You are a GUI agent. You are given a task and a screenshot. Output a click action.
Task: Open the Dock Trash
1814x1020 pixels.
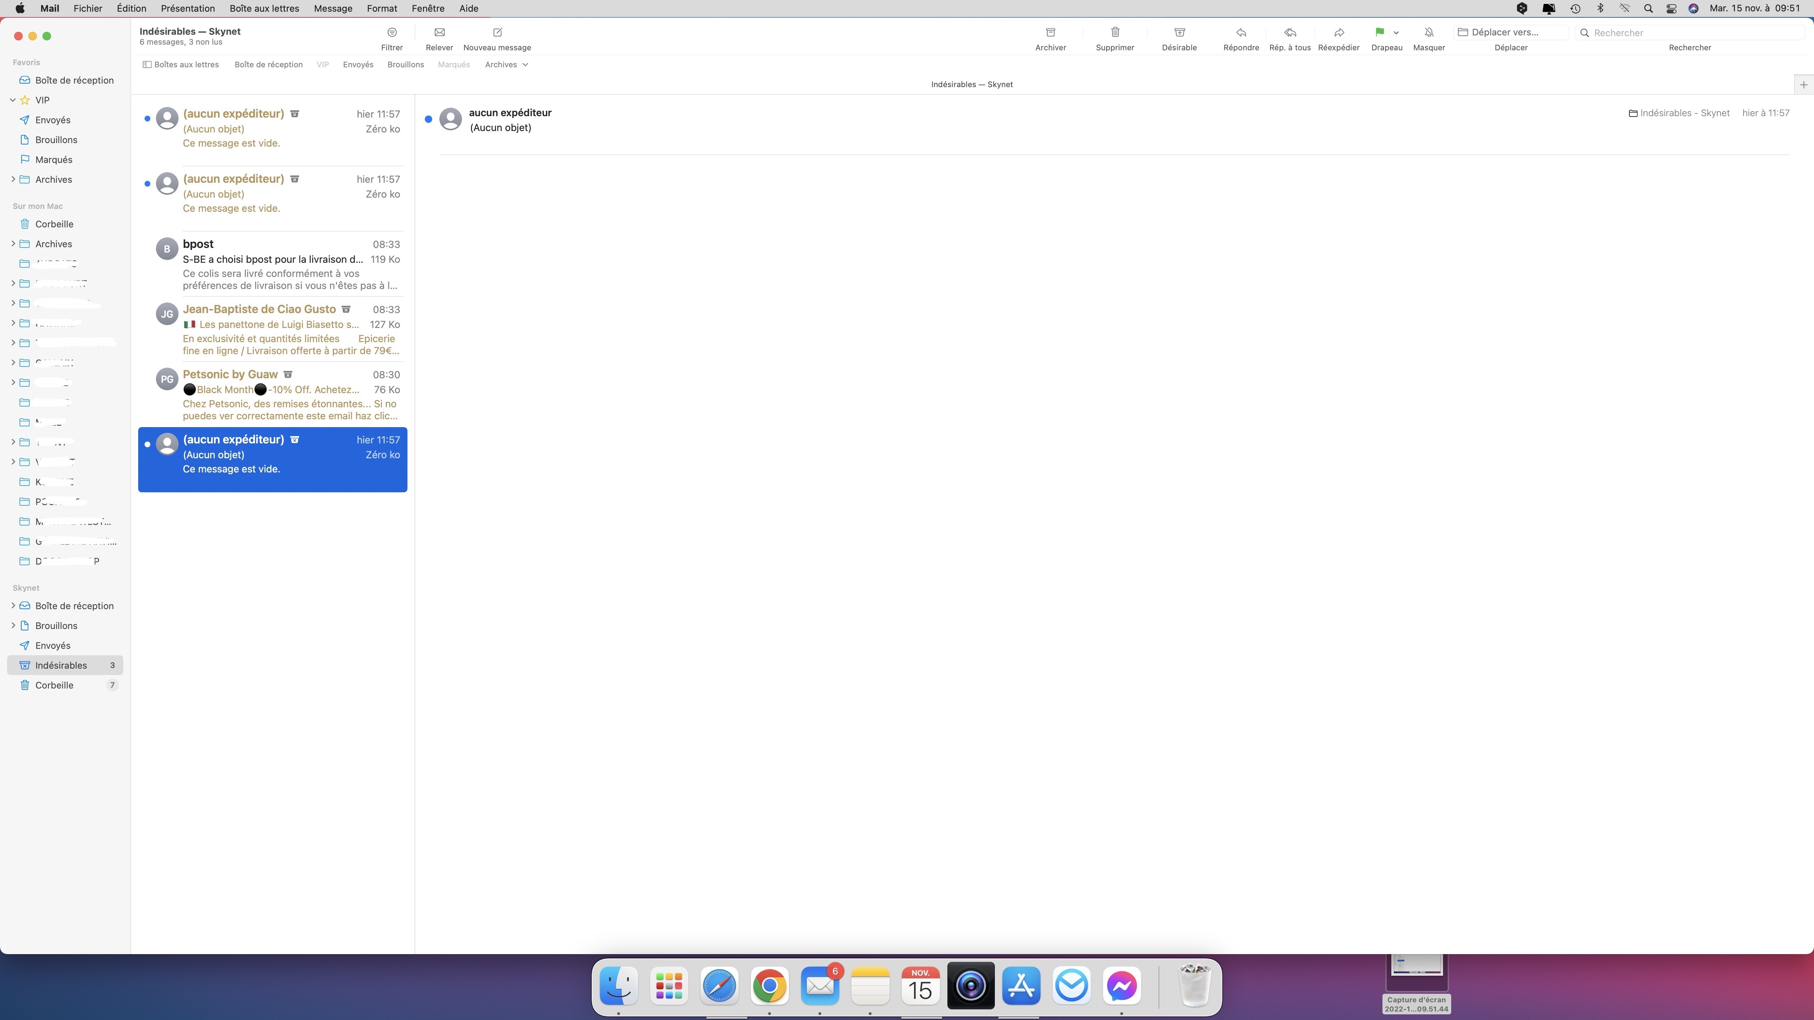pos(1194,986)
